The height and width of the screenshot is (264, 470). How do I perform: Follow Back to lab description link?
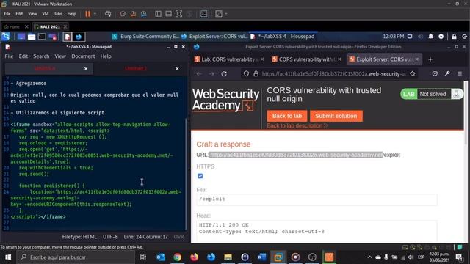point(297,125)
